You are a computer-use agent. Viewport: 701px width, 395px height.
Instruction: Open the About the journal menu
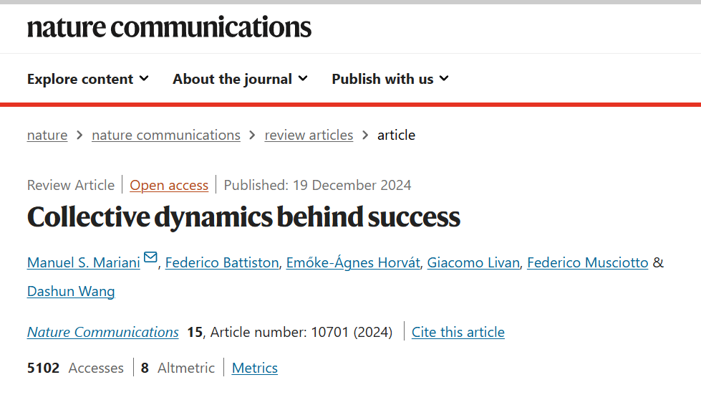(x=240, y=79)
